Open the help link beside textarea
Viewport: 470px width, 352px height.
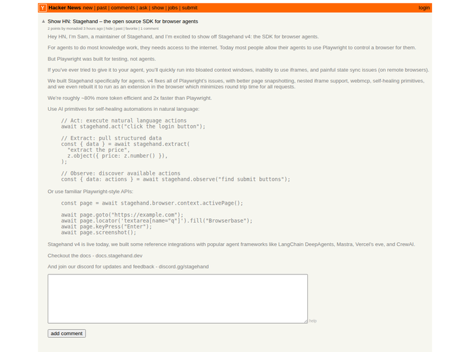(x=313, y=321)
